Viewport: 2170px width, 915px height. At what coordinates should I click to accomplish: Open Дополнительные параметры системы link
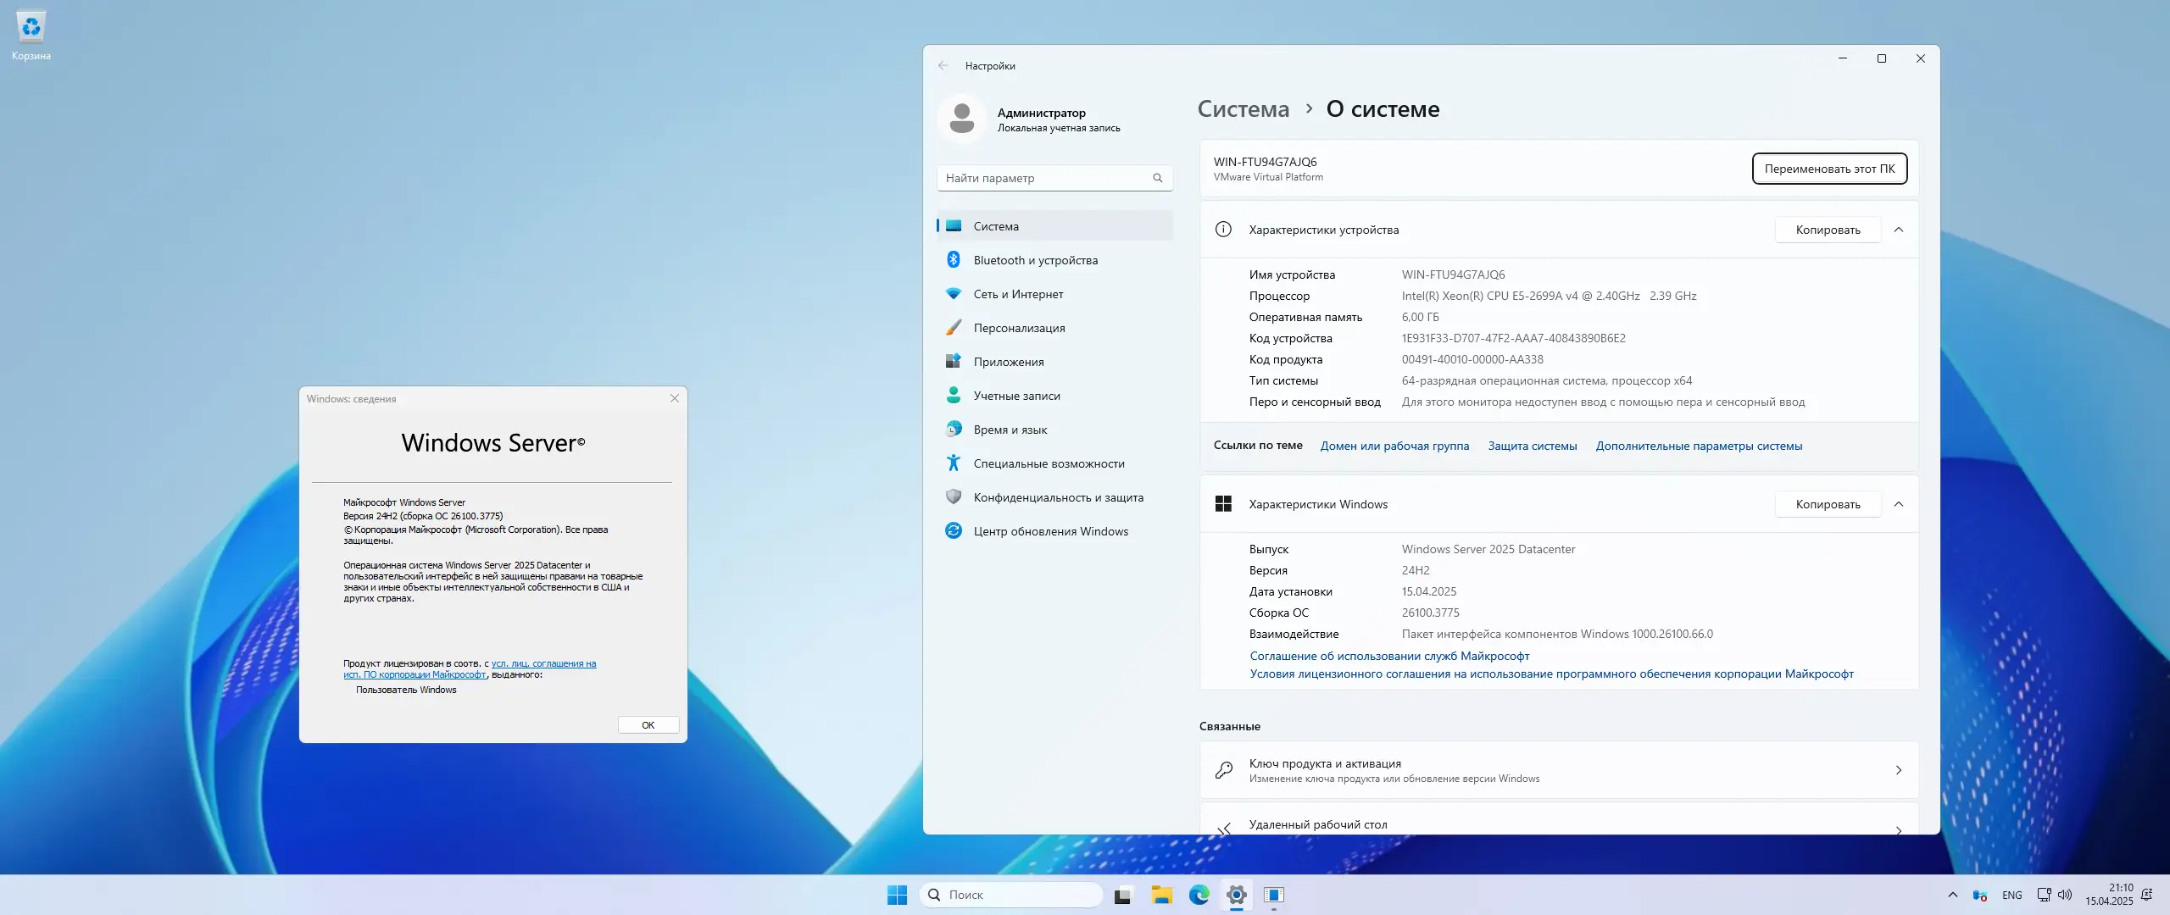(x=1699, y=446)
